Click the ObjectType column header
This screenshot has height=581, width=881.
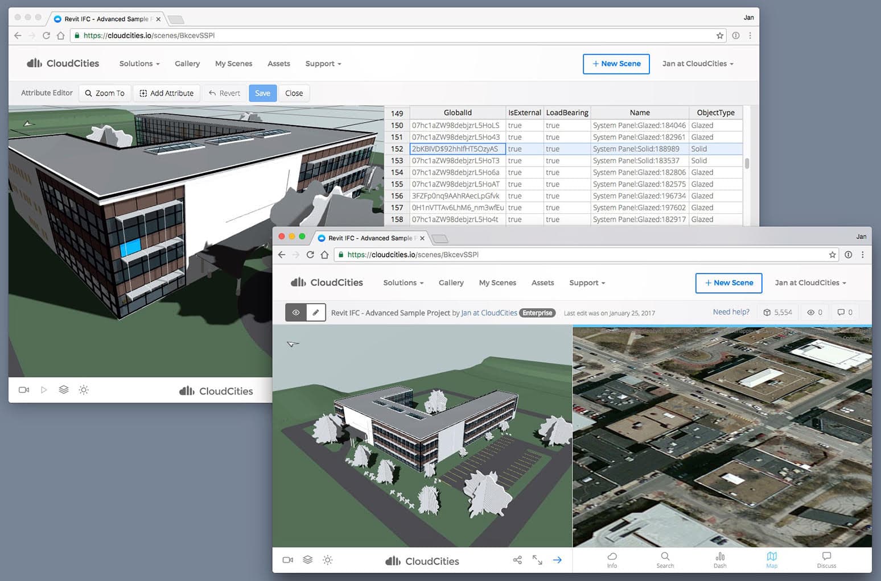[x=716, y=113]
